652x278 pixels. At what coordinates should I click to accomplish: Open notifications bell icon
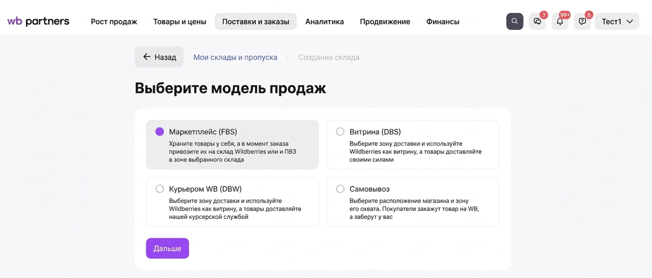click(560, 21)
